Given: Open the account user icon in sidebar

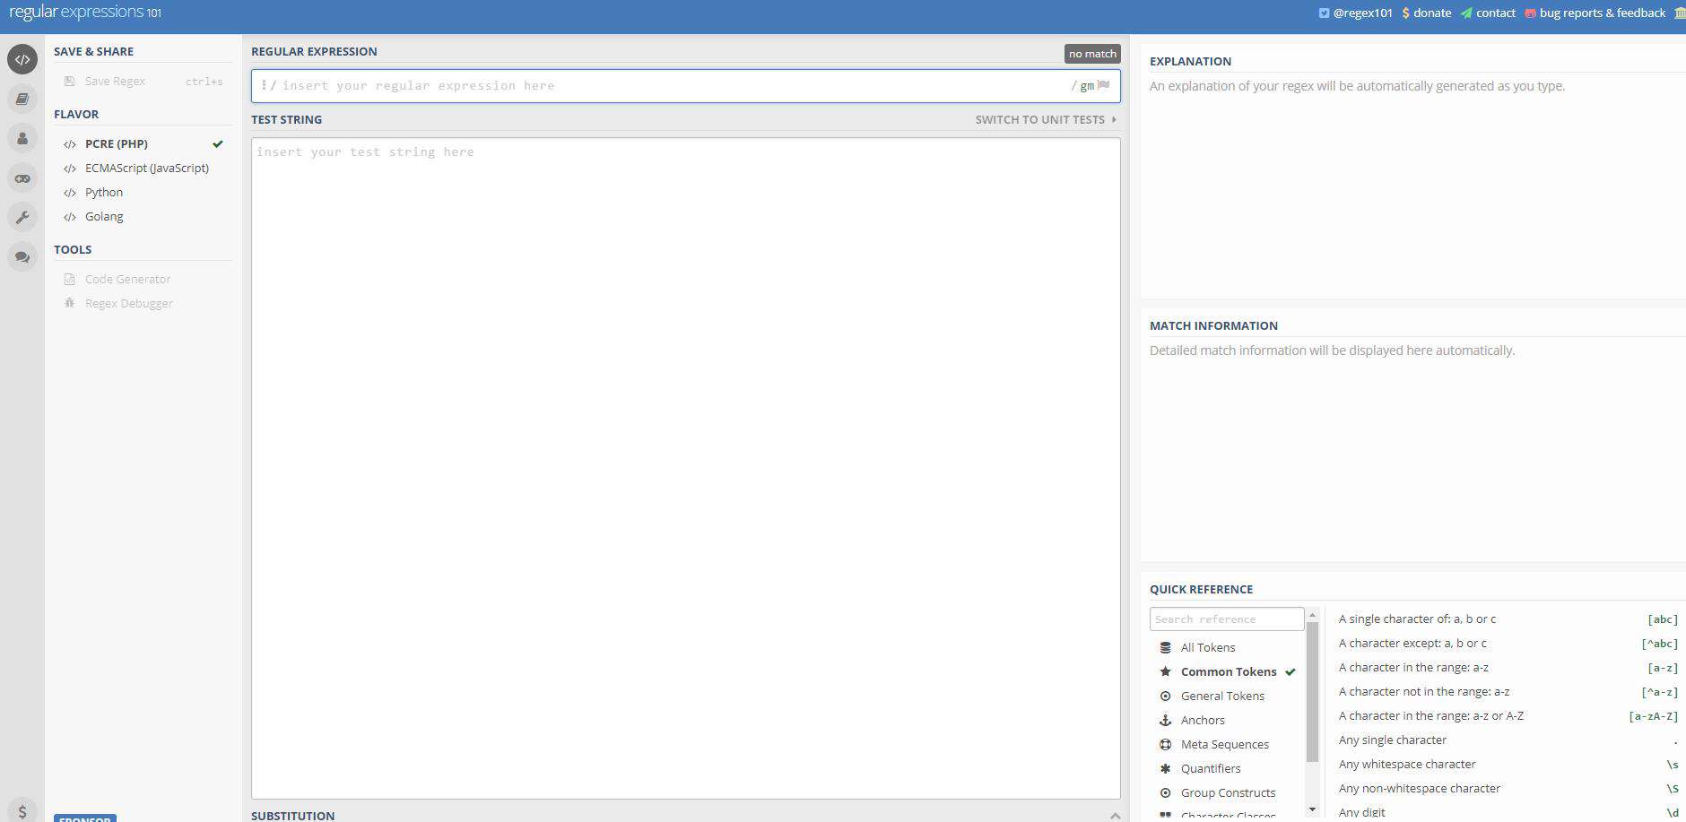Looking at the screenshot, I should pos(22,138).
